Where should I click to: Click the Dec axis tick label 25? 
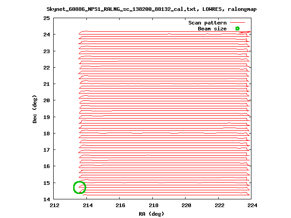point(46,18)
